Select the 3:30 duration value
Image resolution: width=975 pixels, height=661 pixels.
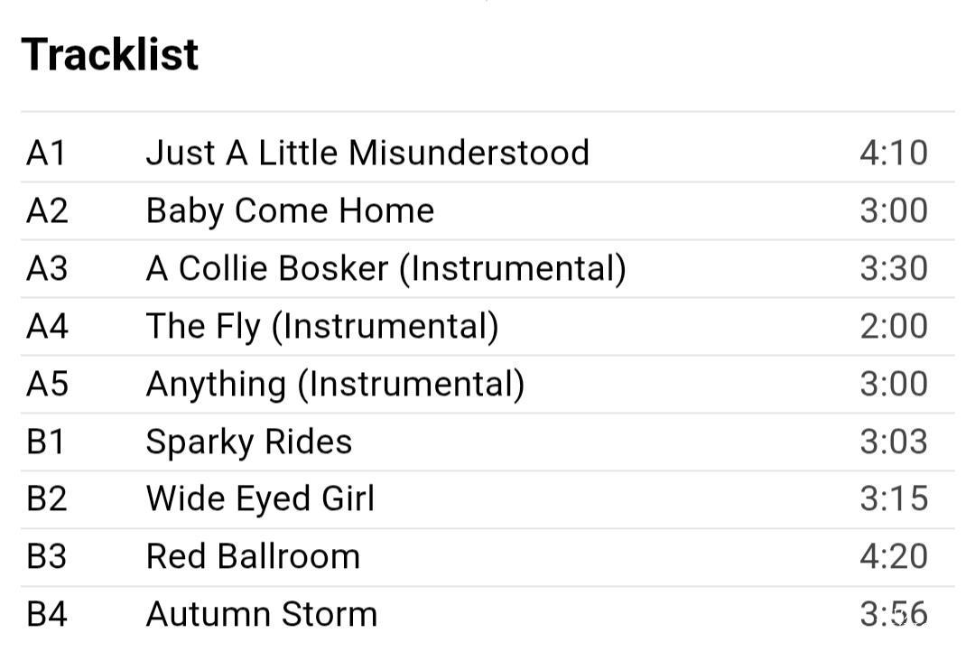tap(893, 268)
